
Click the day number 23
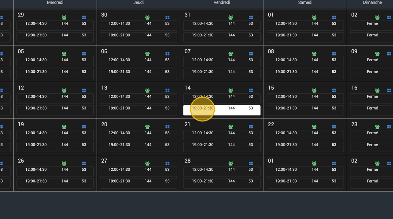(x=354, y=124)
